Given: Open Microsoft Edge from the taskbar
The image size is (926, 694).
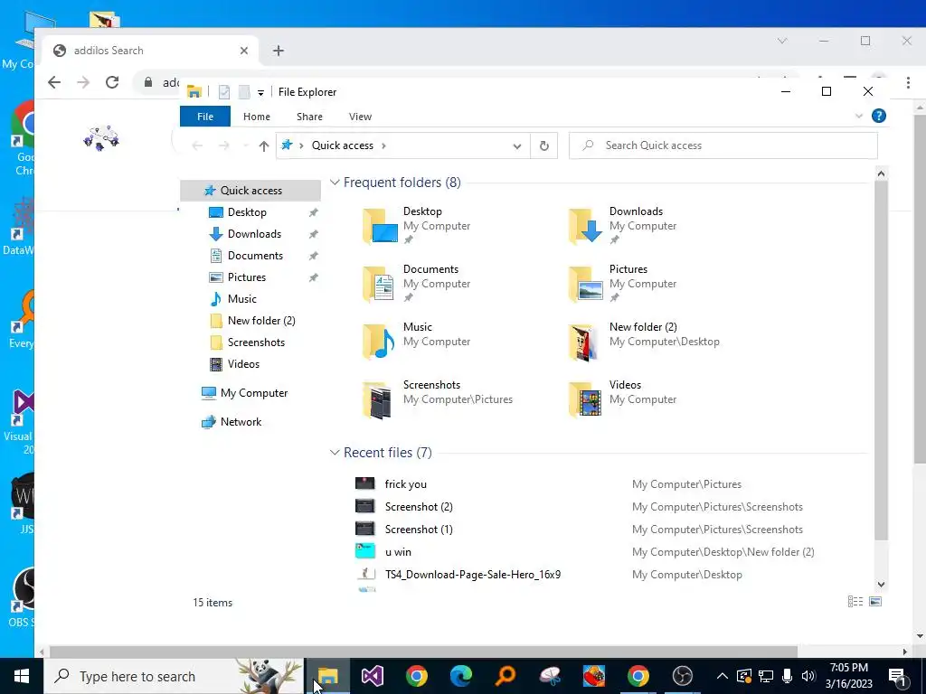Looking at the screenshot, I should tap(460, 676).
